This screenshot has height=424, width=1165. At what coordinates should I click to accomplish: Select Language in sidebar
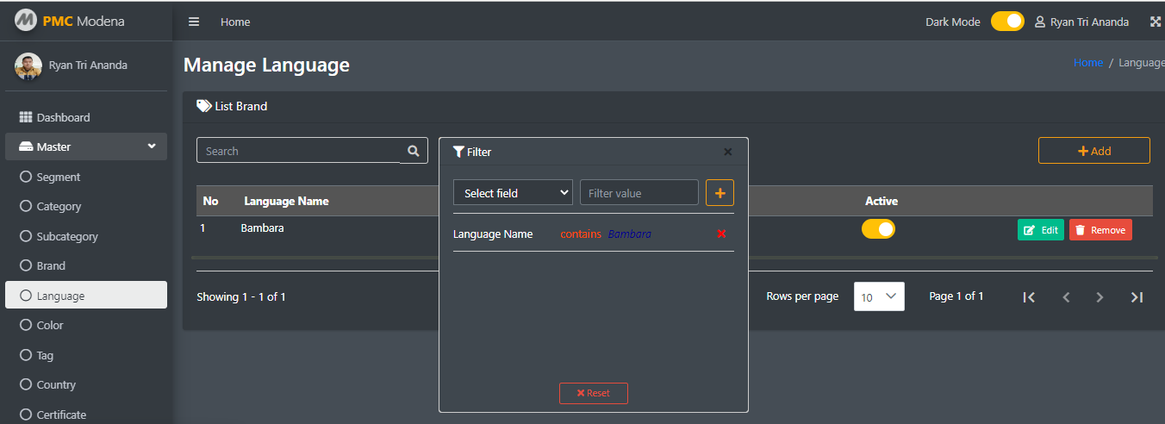click(86, 296)
